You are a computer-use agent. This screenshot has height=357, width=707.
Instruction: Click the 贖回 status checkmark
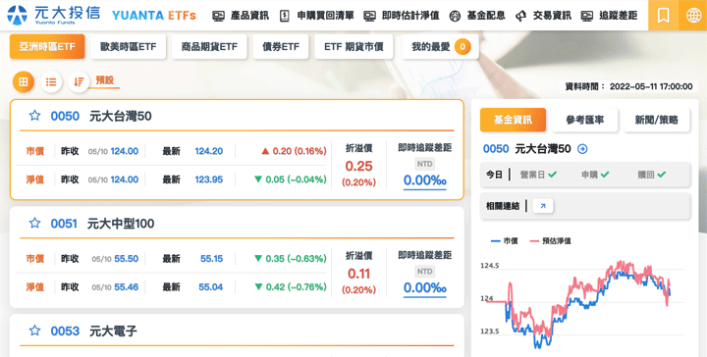[x=662, y=175]
